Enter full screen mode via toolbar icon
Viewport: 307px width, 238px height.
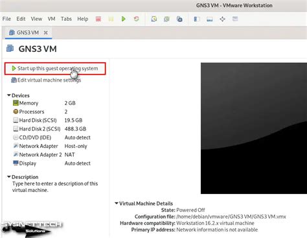[222, 19]
